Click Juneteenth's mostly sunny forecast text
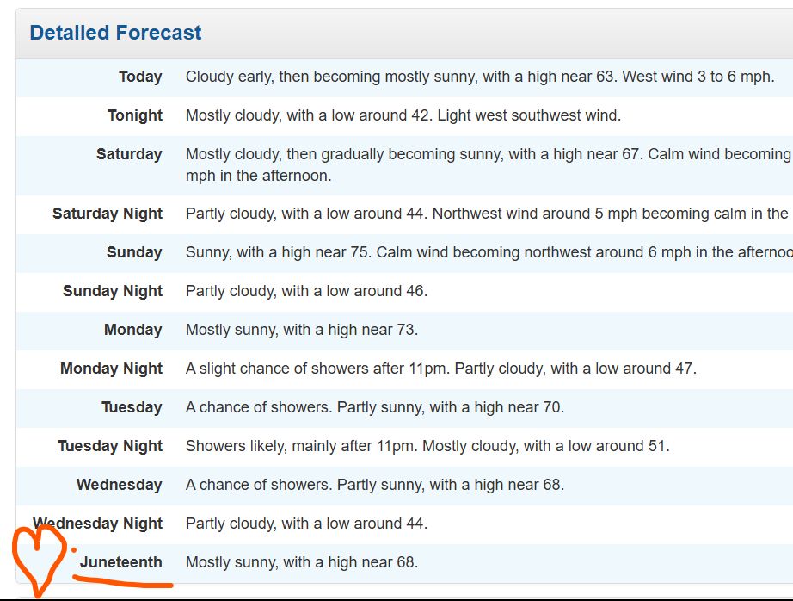The image size is (793, 601). tap(302, 562)
